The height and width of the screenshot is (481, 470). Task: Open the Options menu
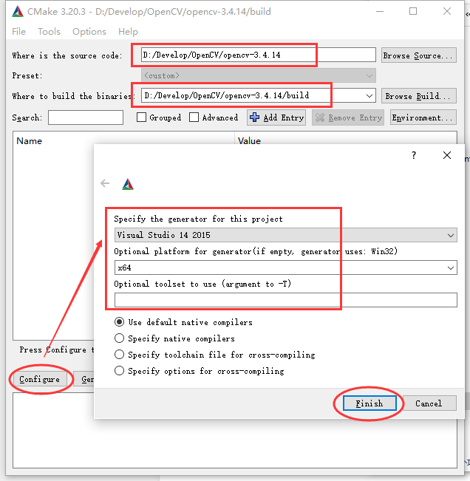89,32
